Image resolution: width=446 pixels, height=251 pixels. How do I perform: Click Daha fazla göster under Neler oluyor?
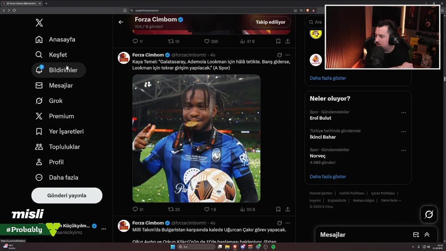[x=328, y=176]
